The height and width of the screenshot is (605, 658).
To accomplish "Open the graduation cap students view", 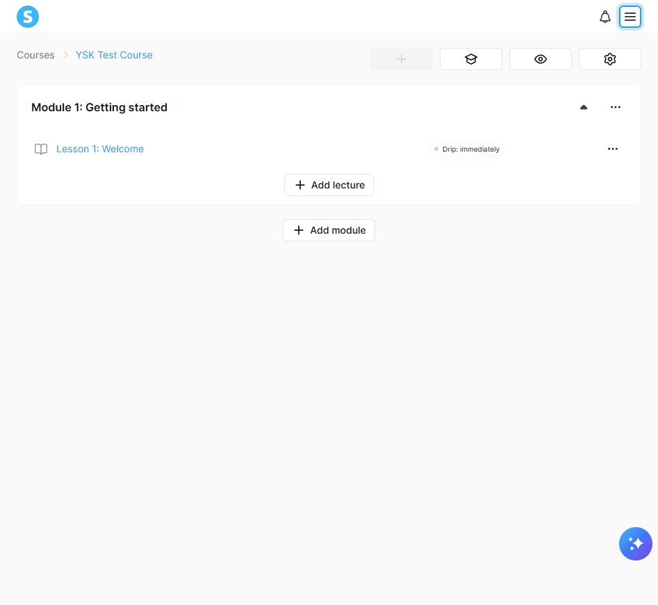I will tap(471, 59).
